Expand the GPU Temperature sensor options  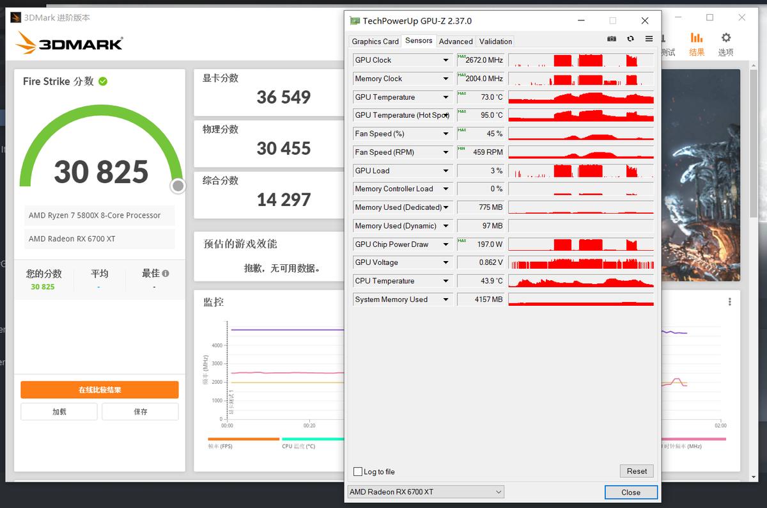tap(445, 97)
